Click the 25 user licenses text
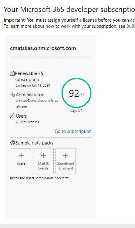Image resolution: width=135 pixels, height=228 pixels. [27, 122]
